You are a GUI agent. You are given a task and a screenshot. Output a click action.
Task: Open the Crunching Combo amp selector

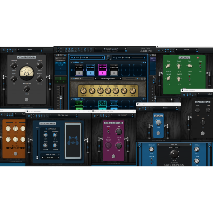click(108, 78)
